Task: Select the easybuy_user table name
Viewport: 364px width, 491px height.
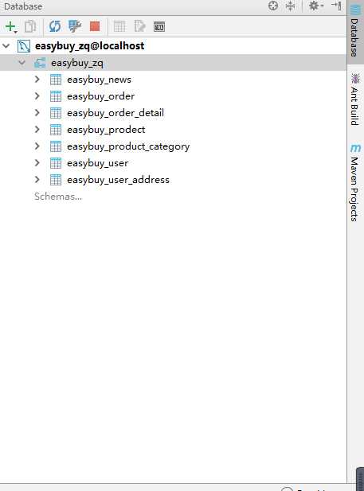Action: [97, 163]
